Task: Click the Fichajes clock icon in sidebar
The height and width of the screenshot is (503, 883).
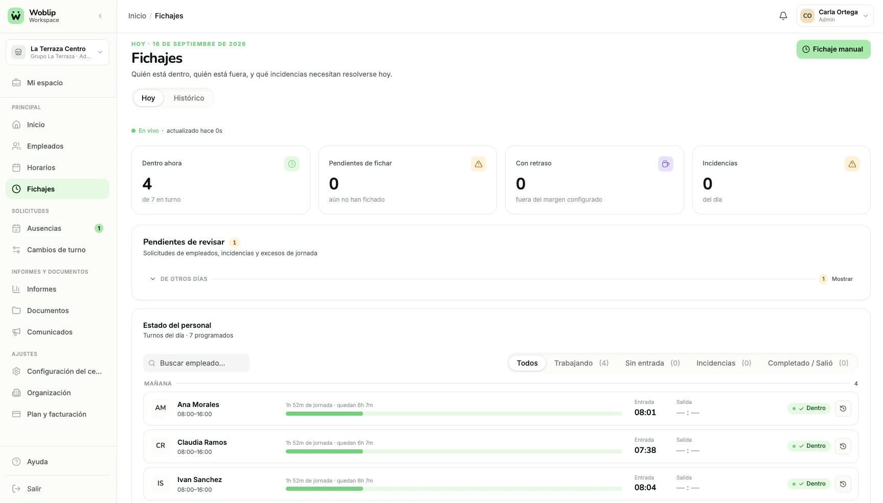Action: (x=16, y=189)
